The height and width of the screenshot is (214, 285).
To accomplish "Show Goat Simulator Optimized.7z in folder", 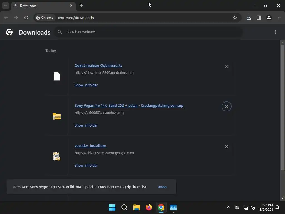I will pos(86,85).
